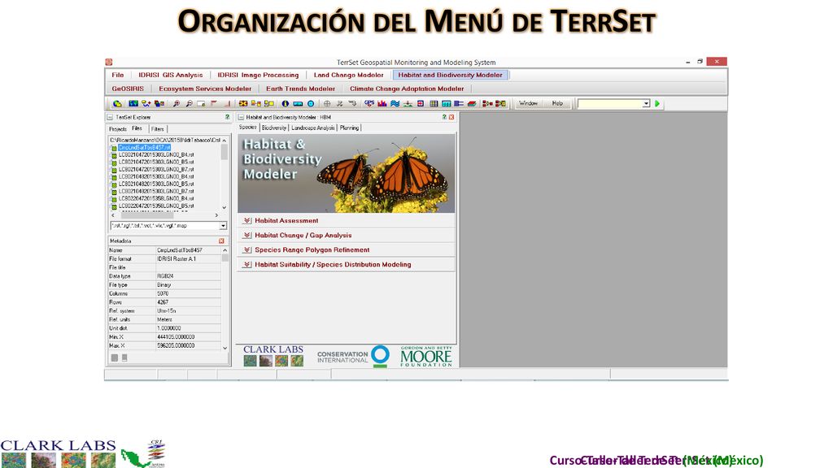The height and width of the screenshot is (468, 833).
Task: Collapse the TerrSet Explorer panel
Action: (110, 117)
